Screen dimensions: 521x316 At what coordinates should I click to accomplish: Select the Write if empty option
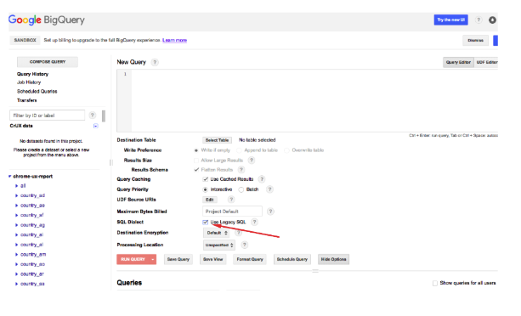coord(196,150)
